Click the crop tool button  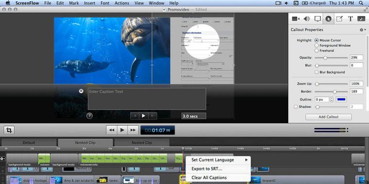[9, 130]
